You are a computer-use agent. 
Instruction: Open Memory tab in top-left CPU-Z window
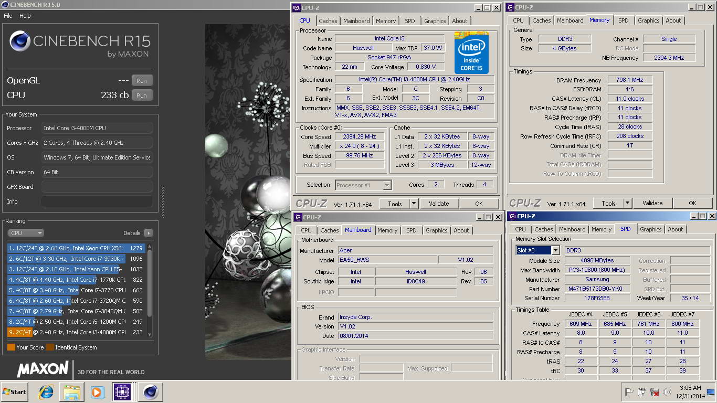tap(386, 21)
